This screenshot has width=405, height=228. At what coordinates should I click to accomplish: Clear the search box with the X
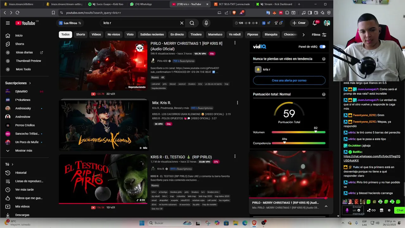tap(182, 23)
